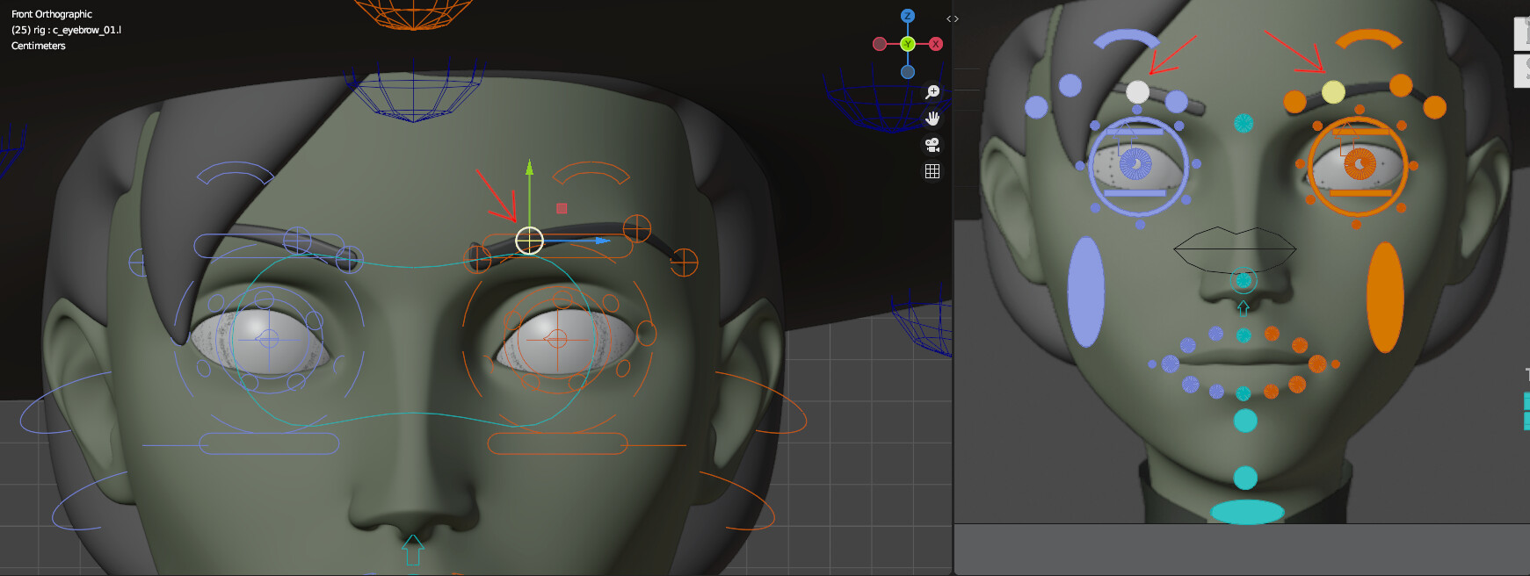
Task: Click tiny blue dot beside blue mouth corner
Action: coord(1152,364)
